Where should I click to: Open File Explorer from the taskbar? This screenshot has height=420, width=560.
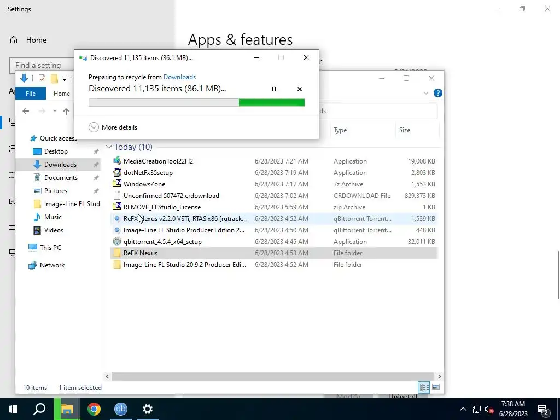[67, 409]
